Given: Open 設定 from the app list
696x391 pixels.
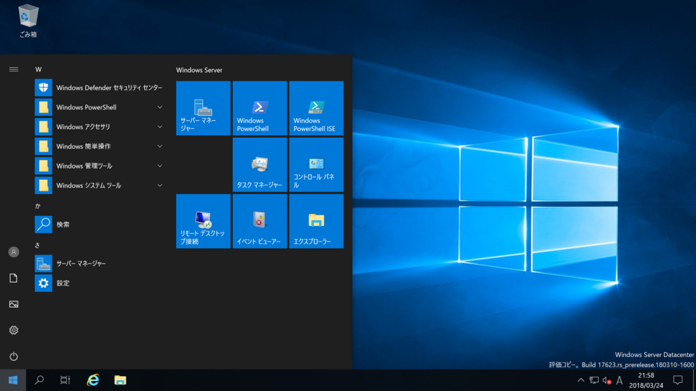Looking at the screenshot, I should pyautogui.click(x=63, y=283).
